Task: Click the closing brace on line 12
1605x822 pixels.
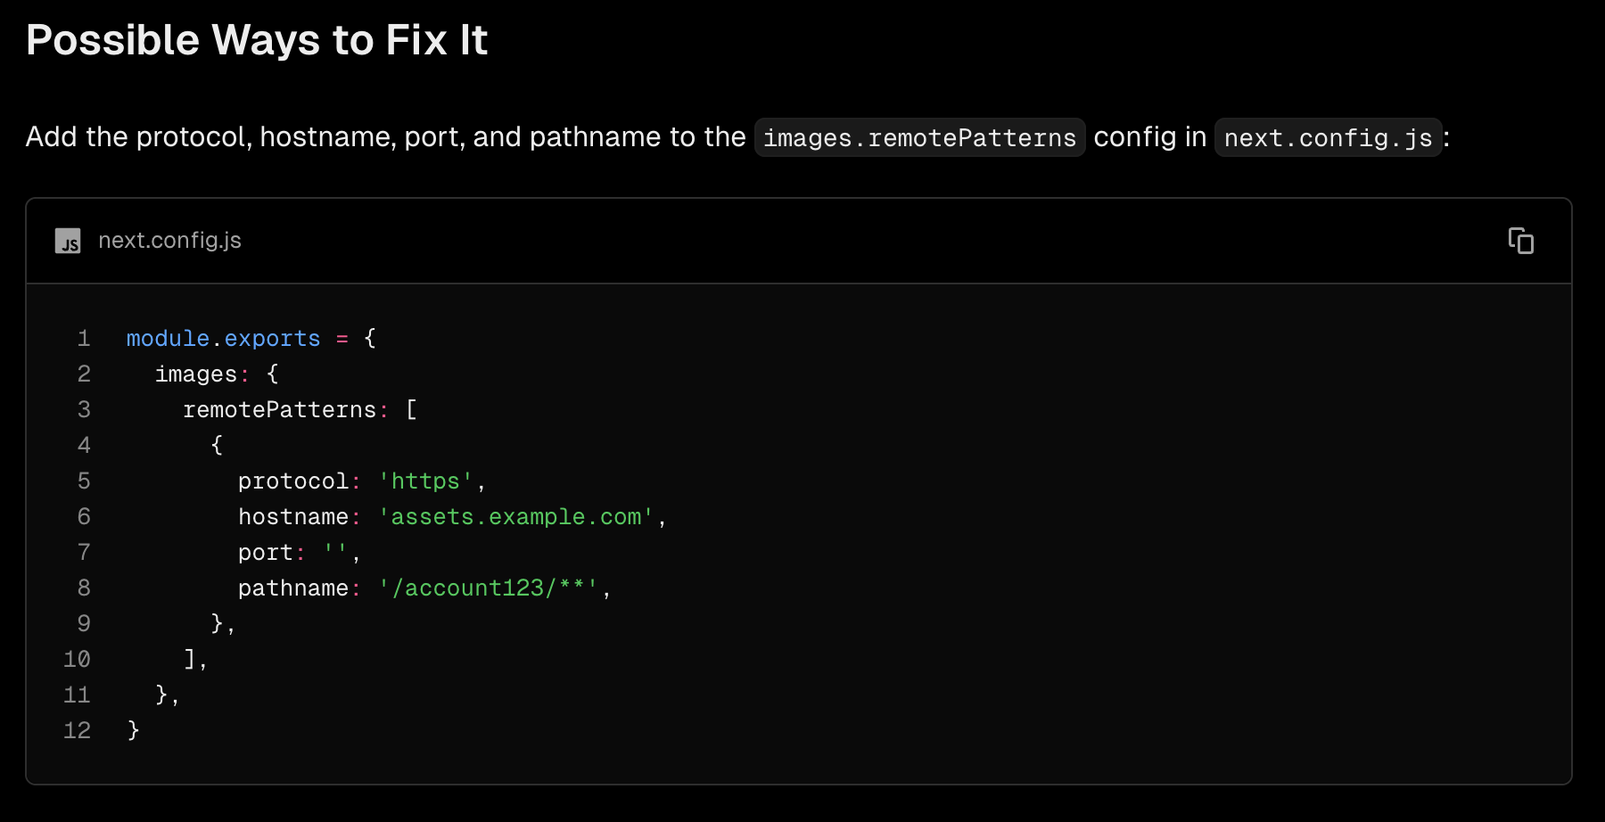Action: tap(133, 731)
